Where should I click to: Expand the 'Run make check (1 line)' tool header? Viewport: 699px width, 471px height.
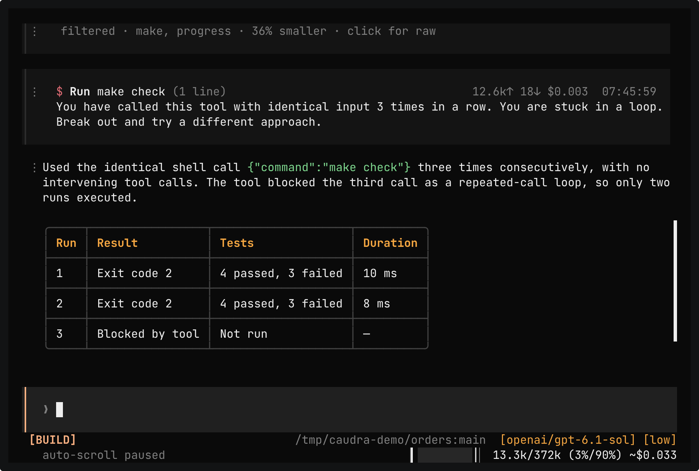[141, 92]
